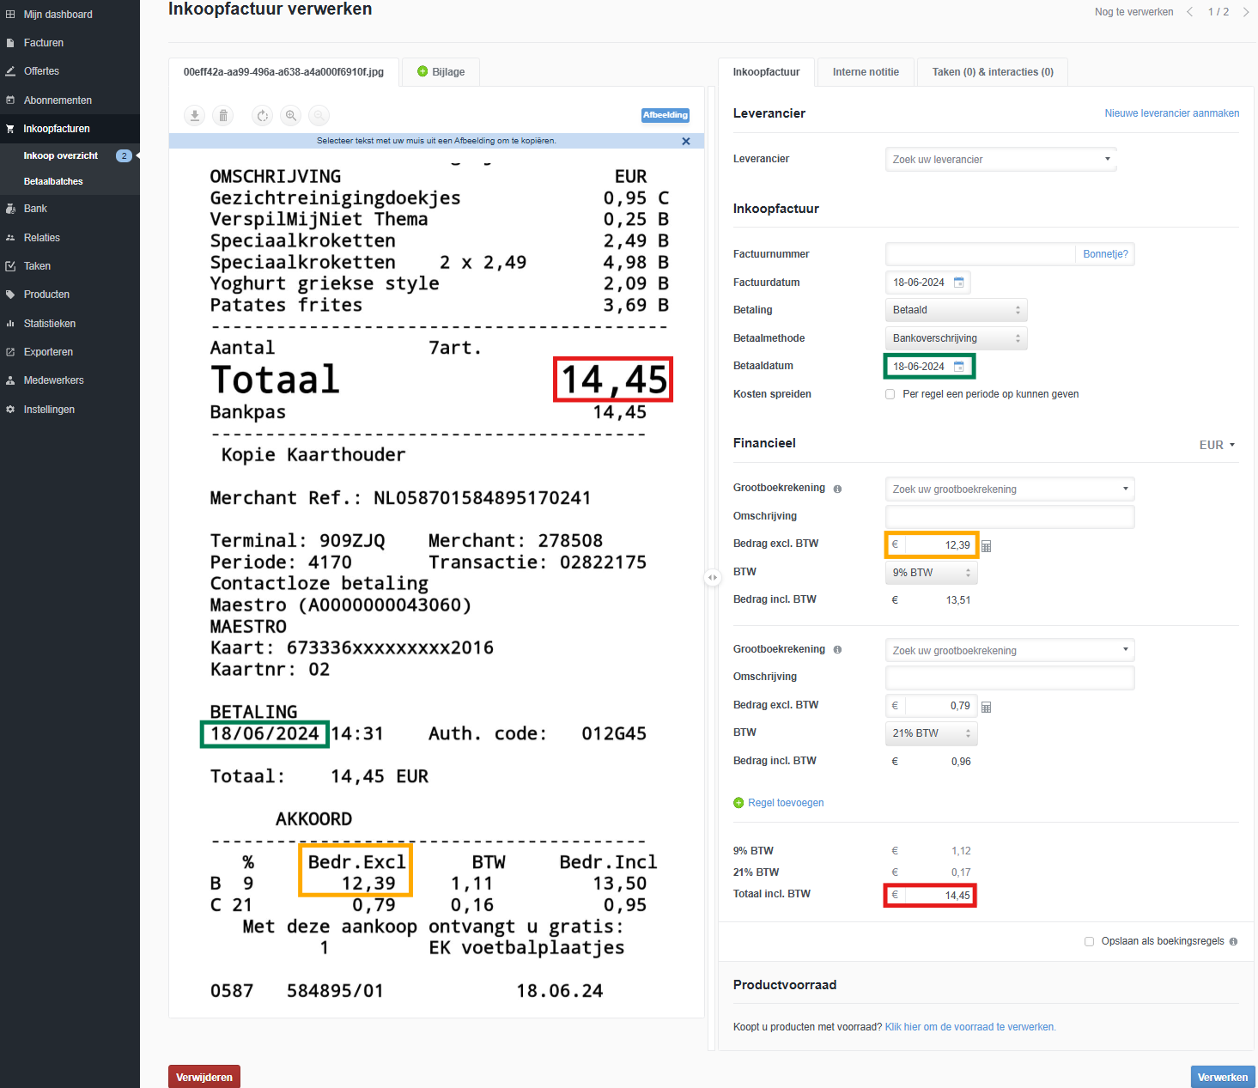Open the Factuurdatum calendar picker
The image size is (1258, 1088).
pyautogui.click(x=959, y=283)
